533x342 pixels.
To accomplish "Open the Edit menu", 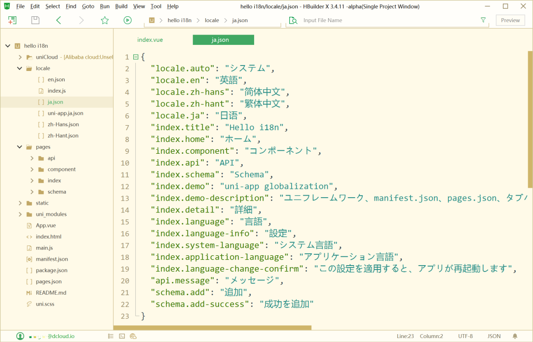I will pyautogui.click(x=35, y=6).
